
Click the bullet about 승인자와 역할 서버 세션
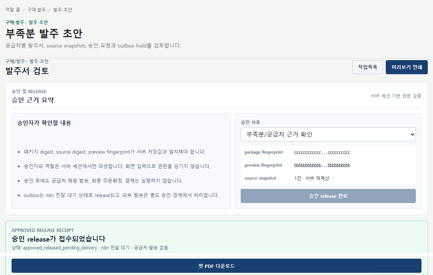click(117, 166)
